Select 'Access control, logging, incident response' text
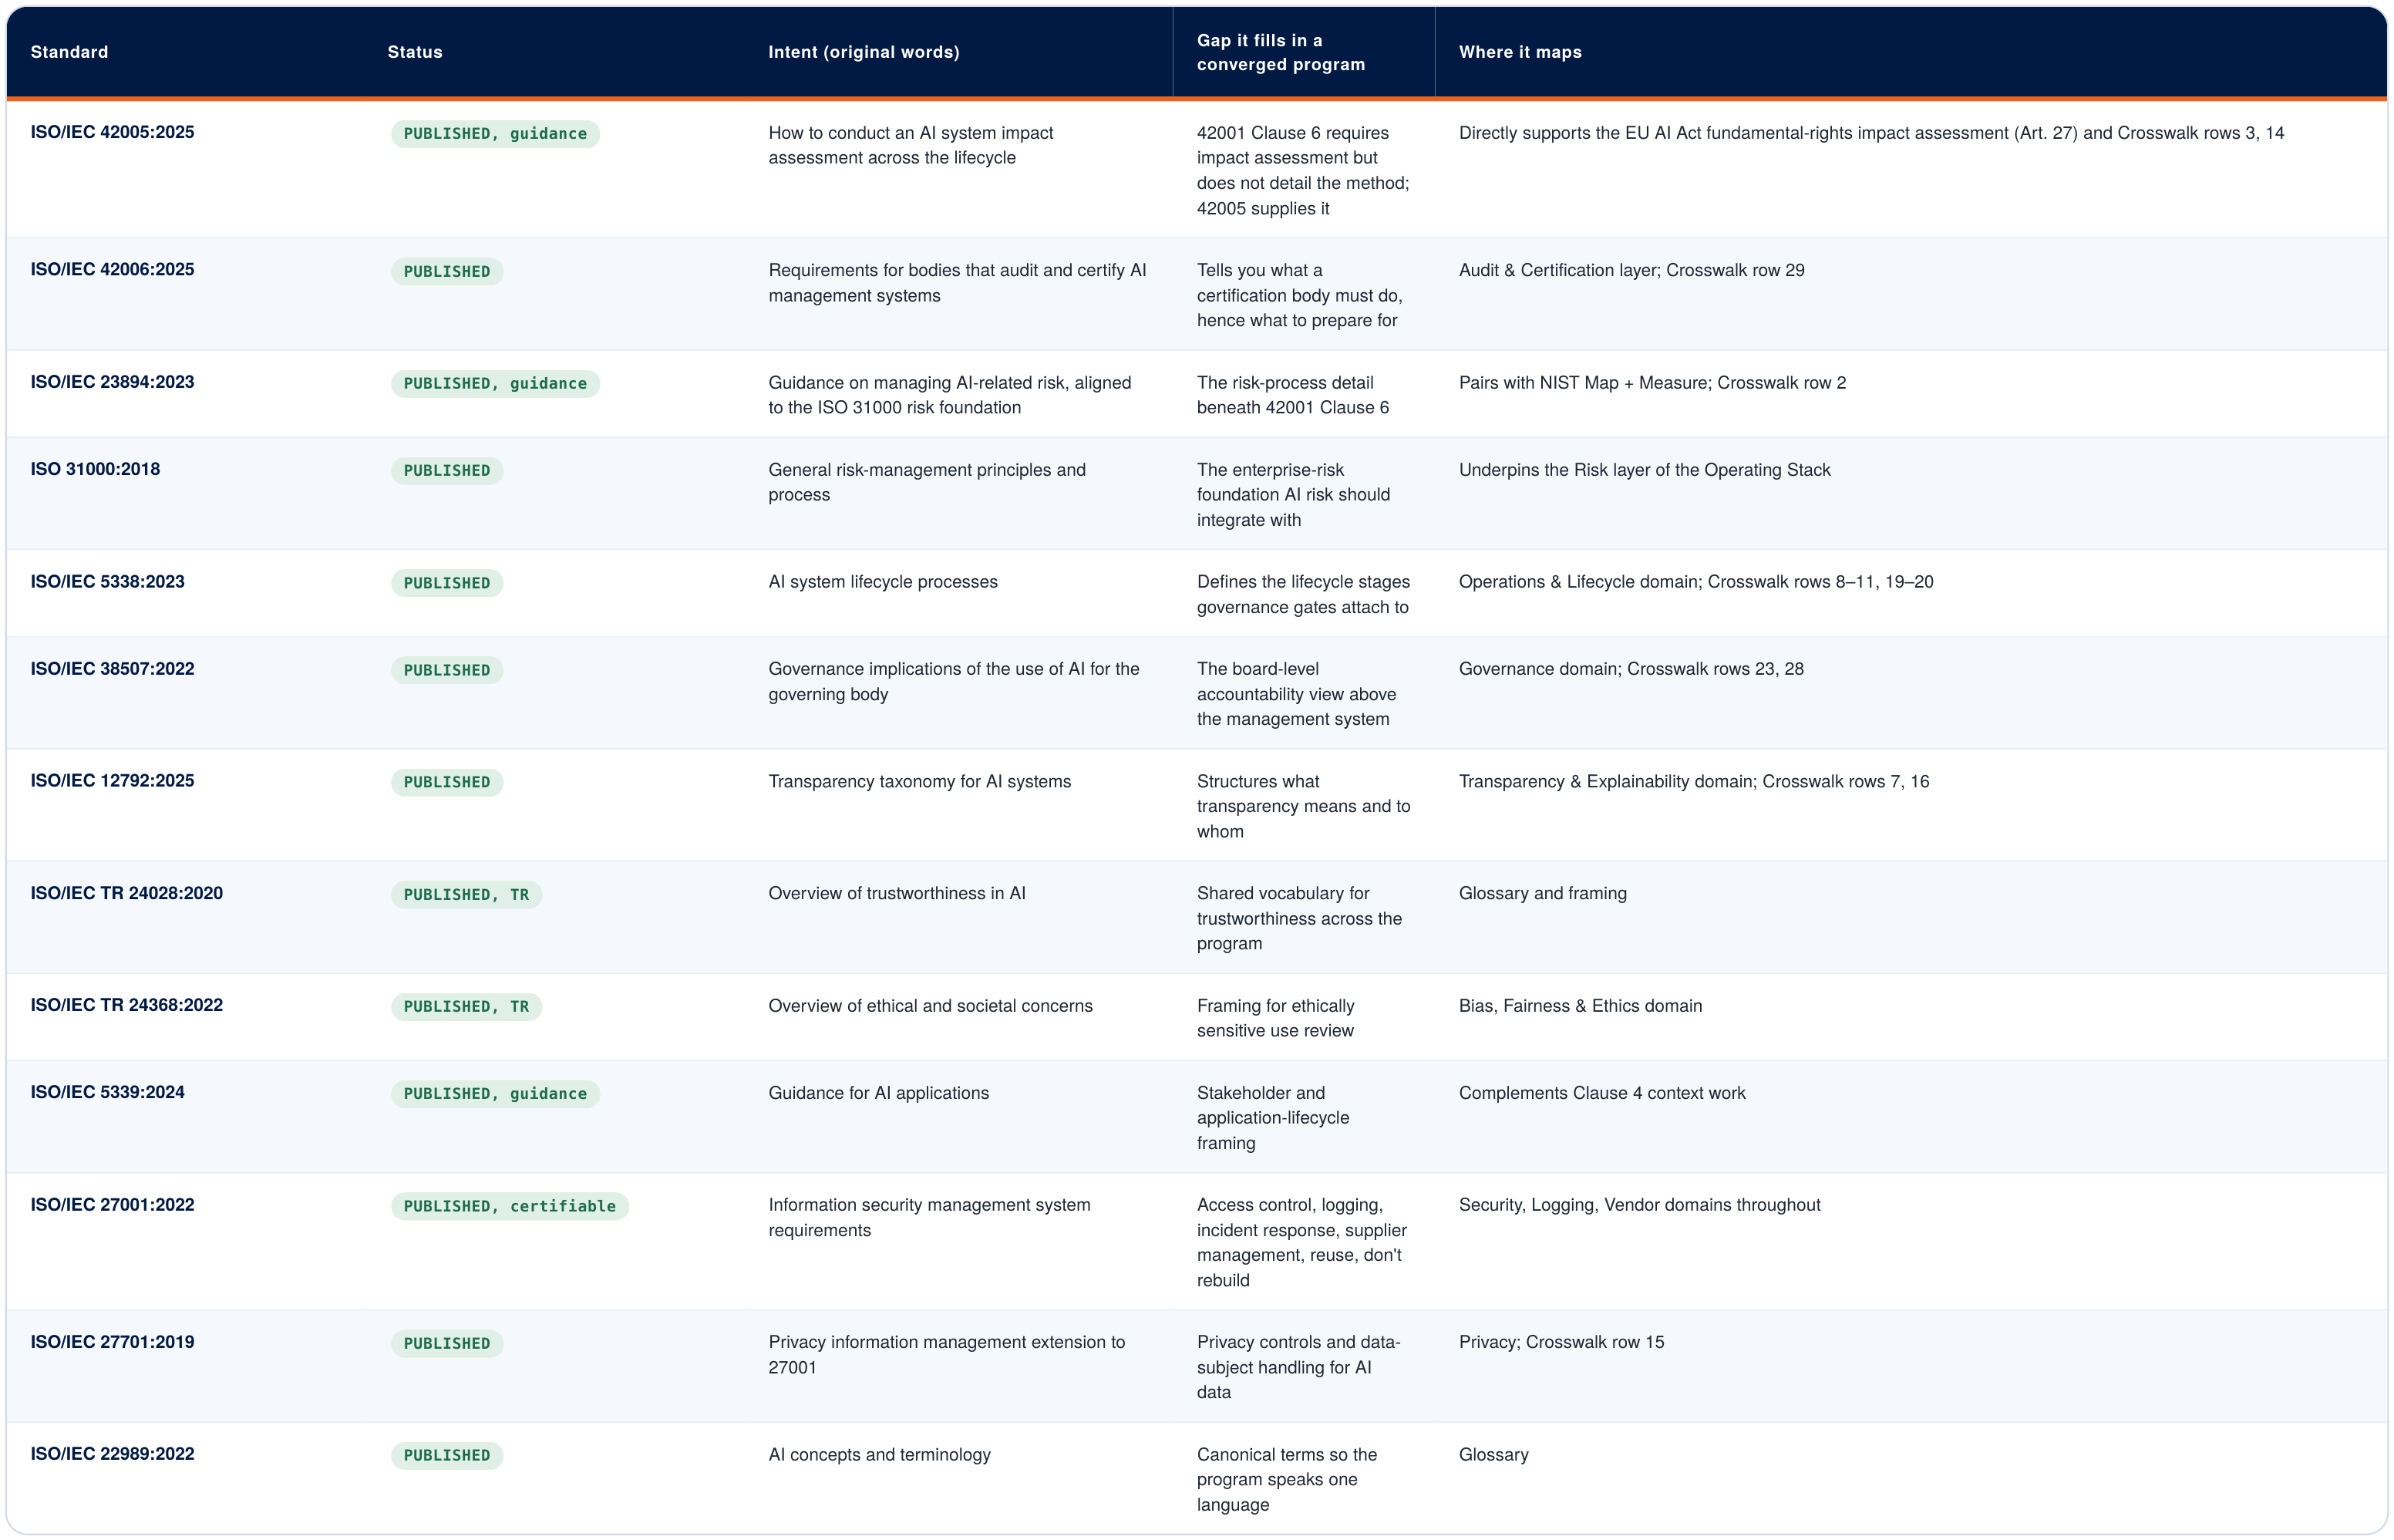This screenshot has height=1540, width=2394. point(1301,1242)
